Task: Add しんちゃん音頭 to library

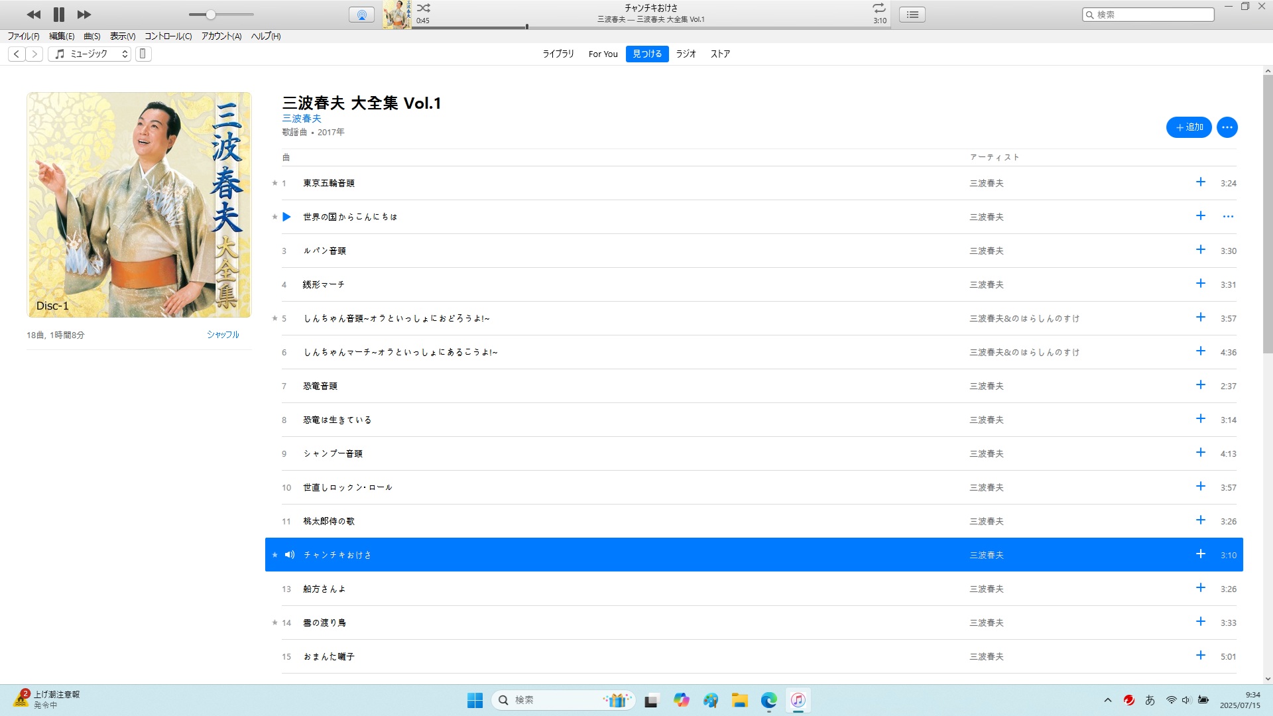Action: point(1201,318)
